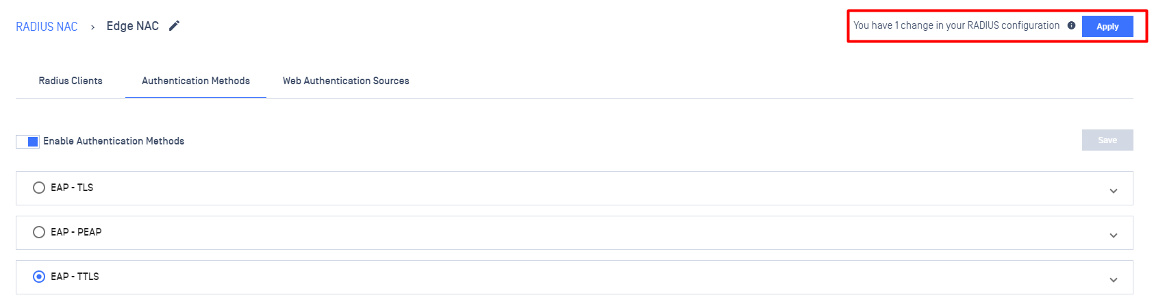
Task: Click the Enable Authentication Methods label text
Action: coord(114,141)
